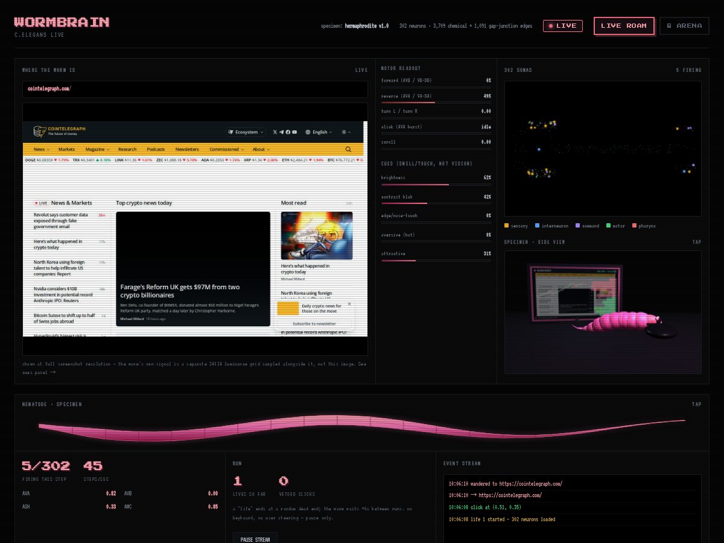724x543 pixels.
Task: Expand the About menu dropdown
Action: click(x=261, y=149)
